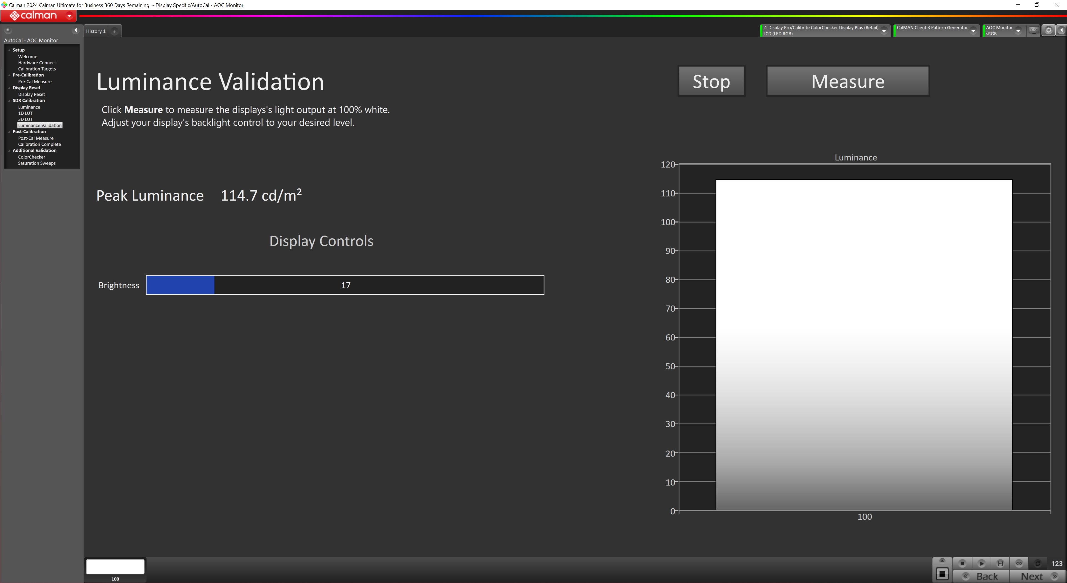1067x583 pixels.
Task: Open the i1 Display Pro meter dropdown
Action: [884, 31]
